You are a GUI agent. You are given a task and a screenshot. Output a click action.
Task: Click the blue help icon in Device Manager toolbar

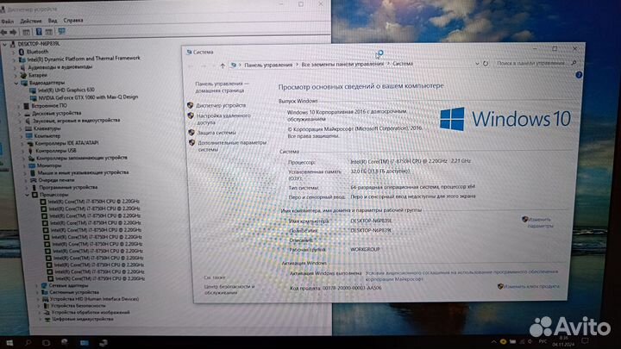[x=39, y=32]
